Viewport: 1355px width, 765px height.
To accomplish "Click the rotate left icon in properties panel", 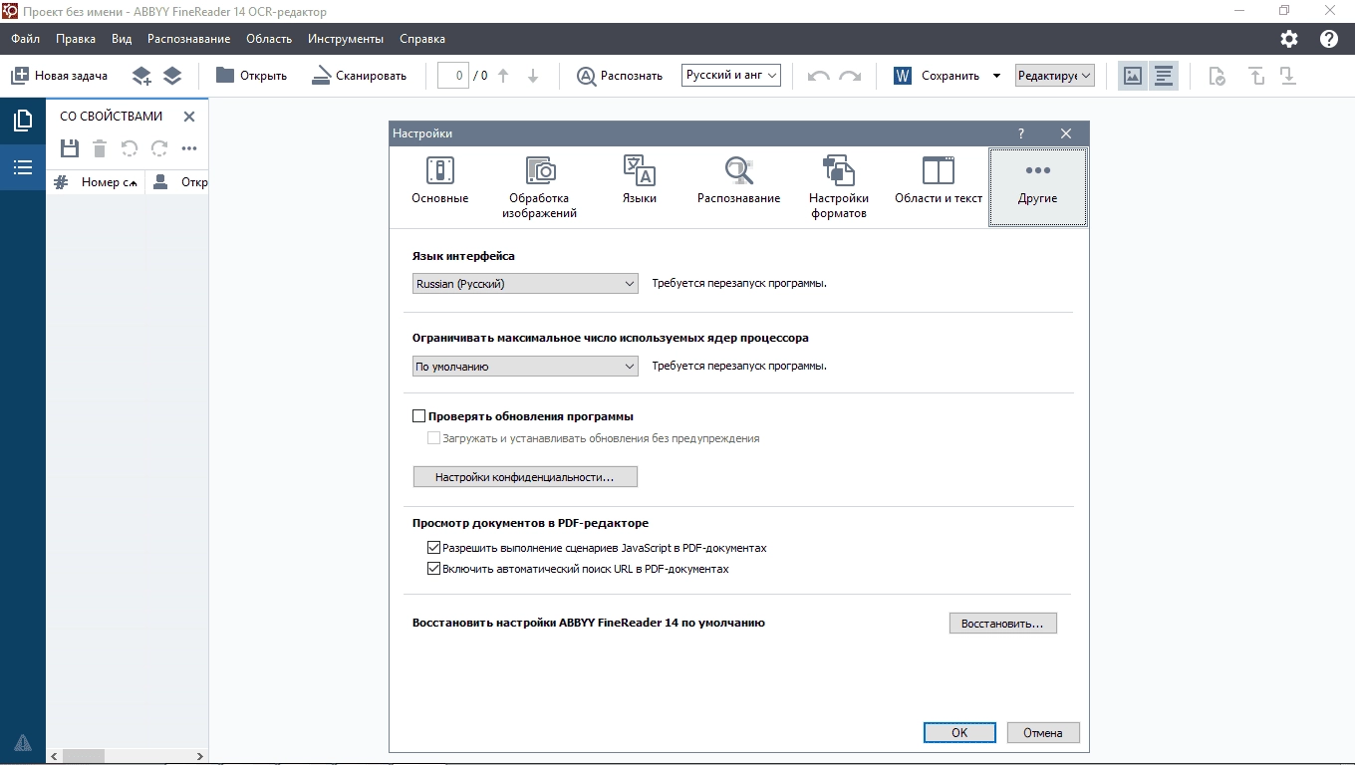I will click(x=130, y=148).
